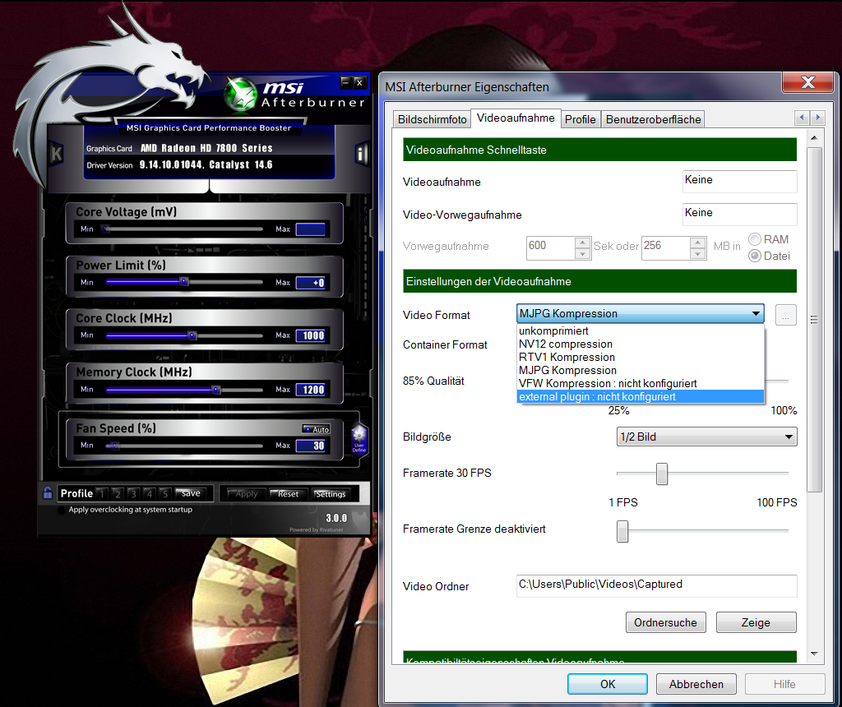
Task: Collapse the Video Format dropdown
Action: click(x=756, y=313)
